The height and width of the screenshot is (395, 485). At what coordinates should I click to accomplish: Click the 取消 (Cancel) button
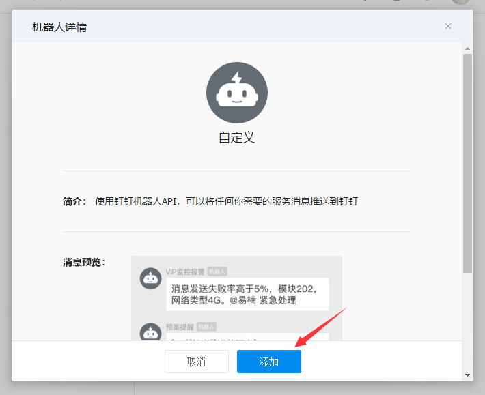coord(197,362)
